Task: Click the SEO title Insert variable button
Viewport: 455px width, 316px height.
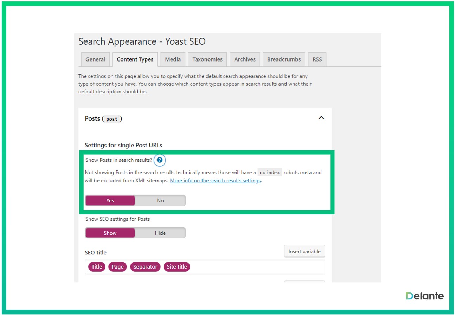Action: tap(305, 252)
